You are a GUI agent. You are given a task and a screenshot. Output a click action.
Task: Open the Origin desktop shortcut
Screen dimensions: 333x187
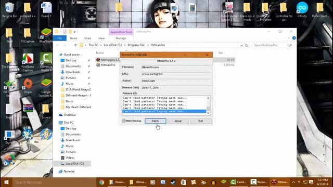coord(28,86)
